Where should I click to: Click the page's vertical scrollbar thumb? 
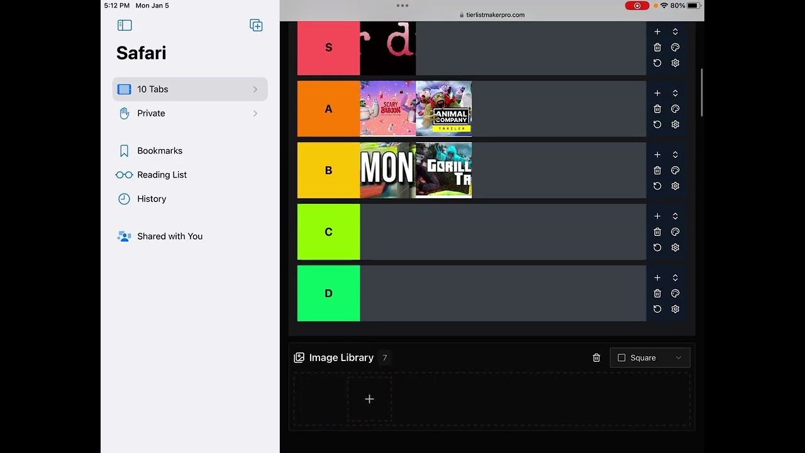702,92
